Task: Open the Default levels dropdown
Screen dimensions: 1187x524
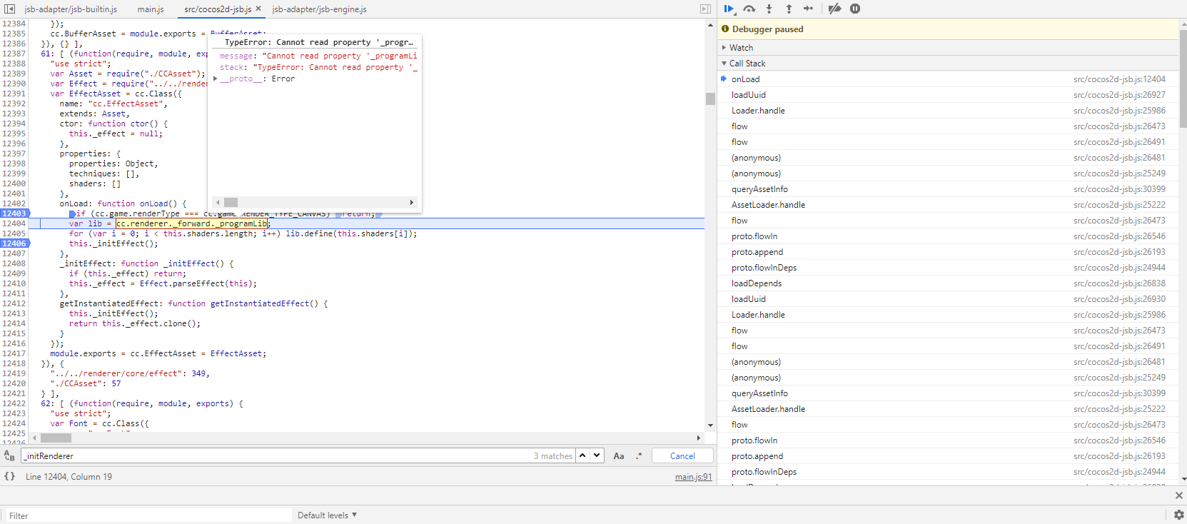Action: click(327, 515)
